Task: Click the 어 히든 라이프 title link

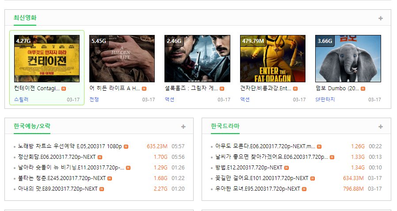Action: coord(115,88)
